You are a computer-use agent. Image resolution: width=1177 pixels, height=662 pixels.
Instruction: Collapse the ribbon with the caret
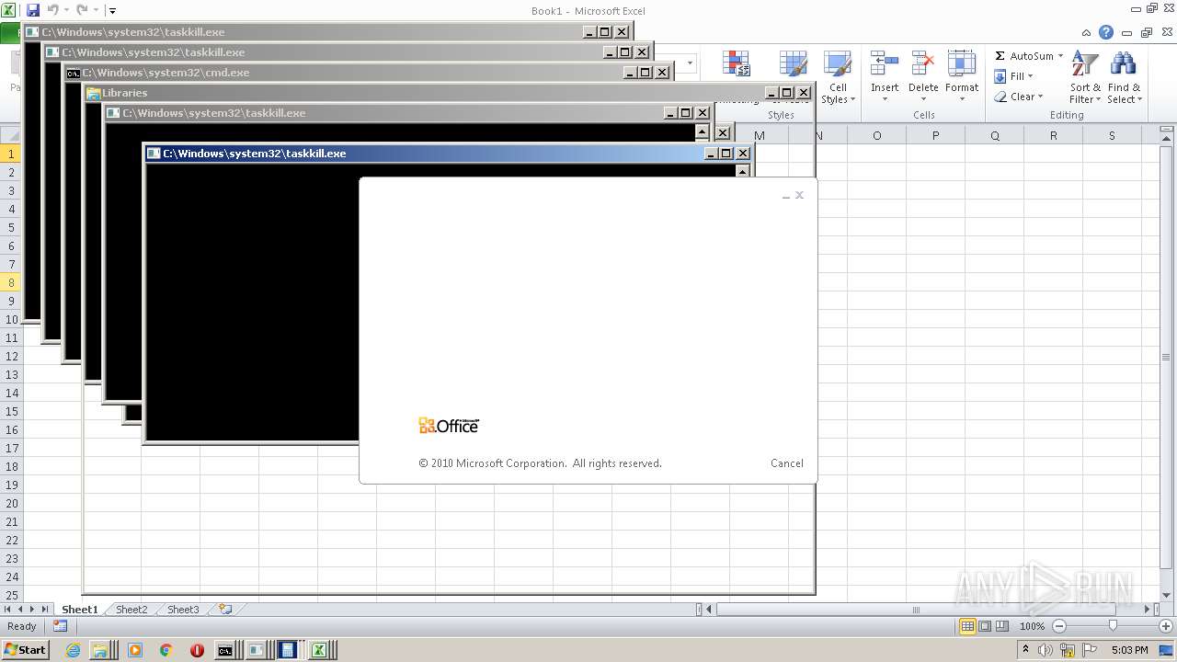pyautogui.click(x=1086, y=32)
